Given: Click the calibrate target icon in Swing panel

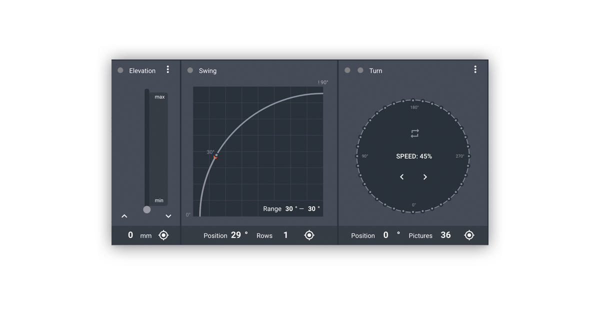Looking at the screenshot, I should tap(309, 235).
